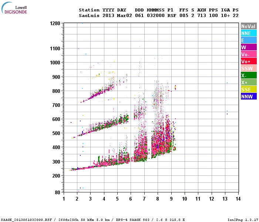Click the 10 MHz frequency axis label
Image resolution: width=259 pixels, height=222 pixels.
tap(185, 199)
